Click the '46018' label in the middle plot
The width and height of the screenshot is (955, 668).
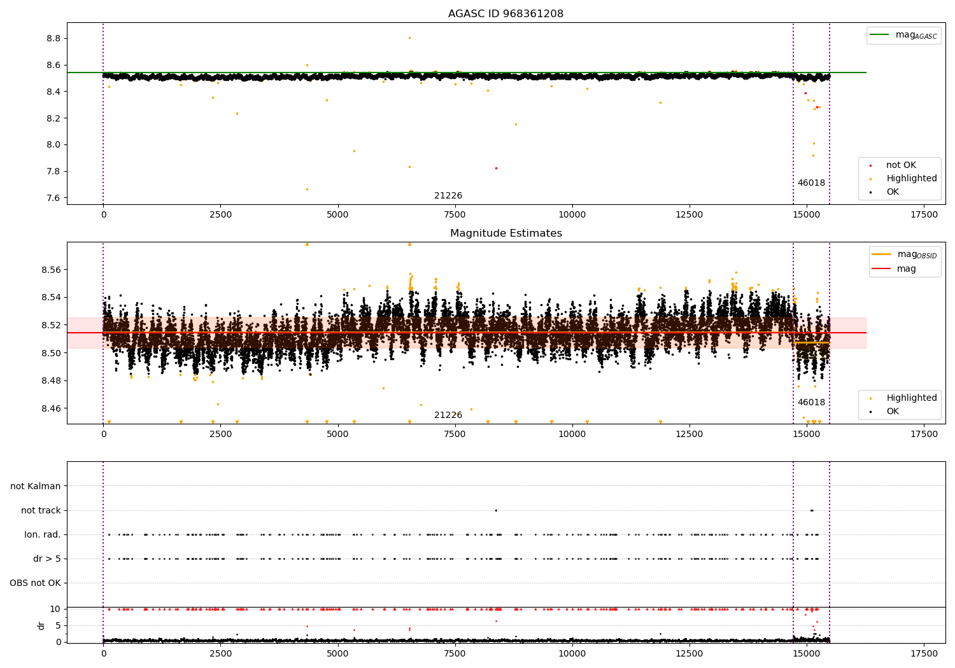[811, 402]
